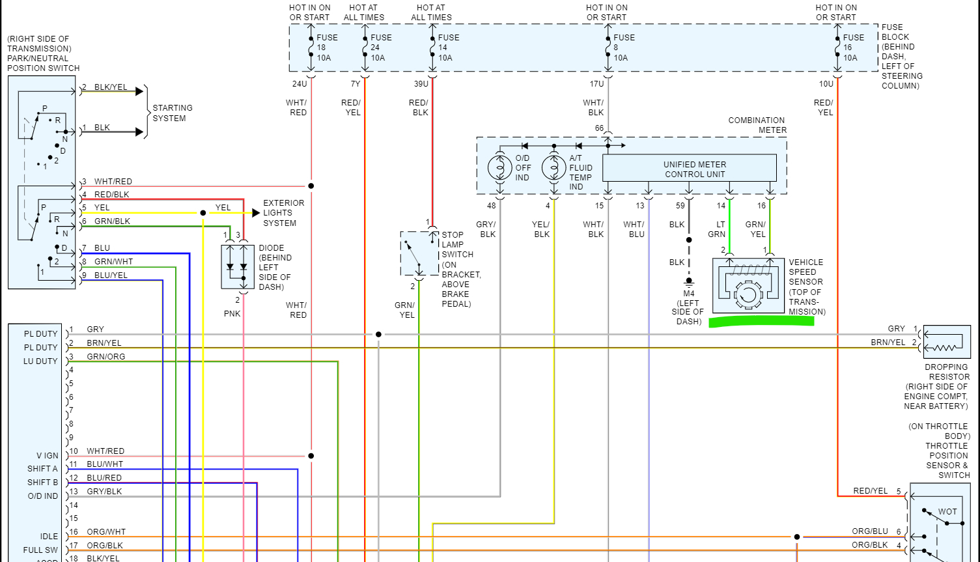Click the WHT/RED wire junction at pin 3
The width and height of the screenshot is (980, 562).
(x=311, y=186)
